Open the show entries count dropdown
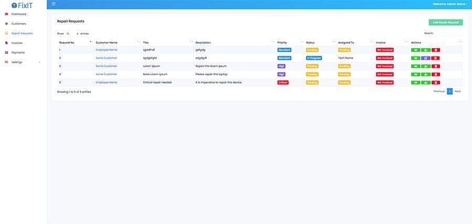 [72, 33]
